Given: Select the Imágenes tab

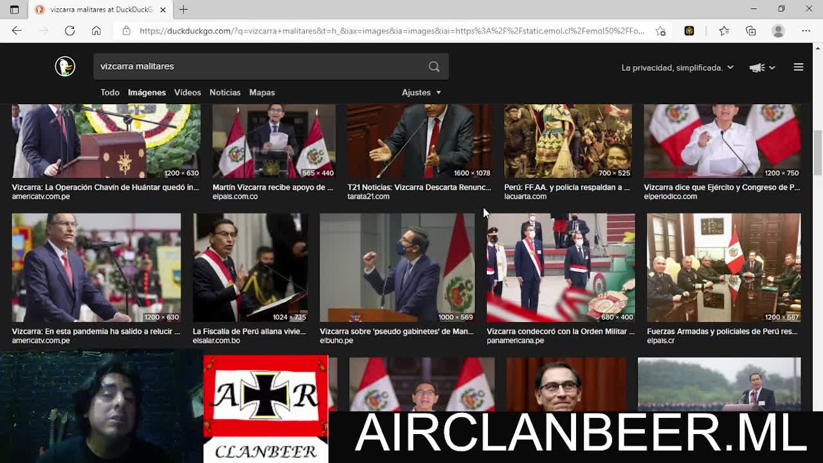Looking at the screenshot, I should click(x=147, y=93).
